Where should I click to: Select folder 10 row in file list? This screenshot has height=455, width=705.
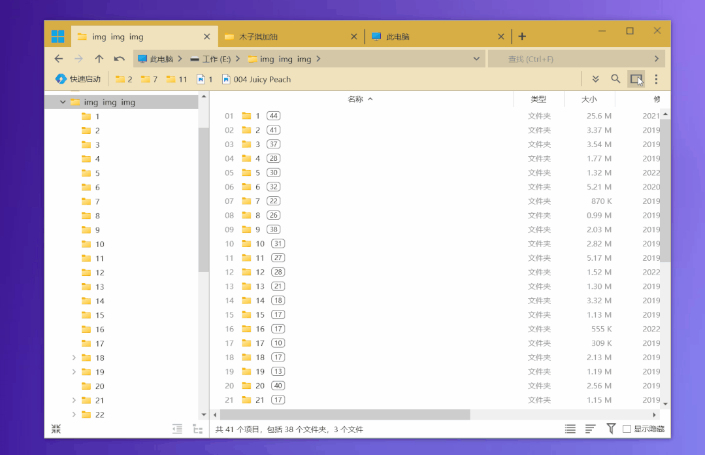click(x=436, y=243)
